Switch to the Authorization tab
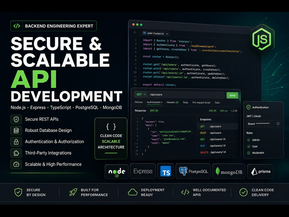Screen dimensions: 289x217 154,102
